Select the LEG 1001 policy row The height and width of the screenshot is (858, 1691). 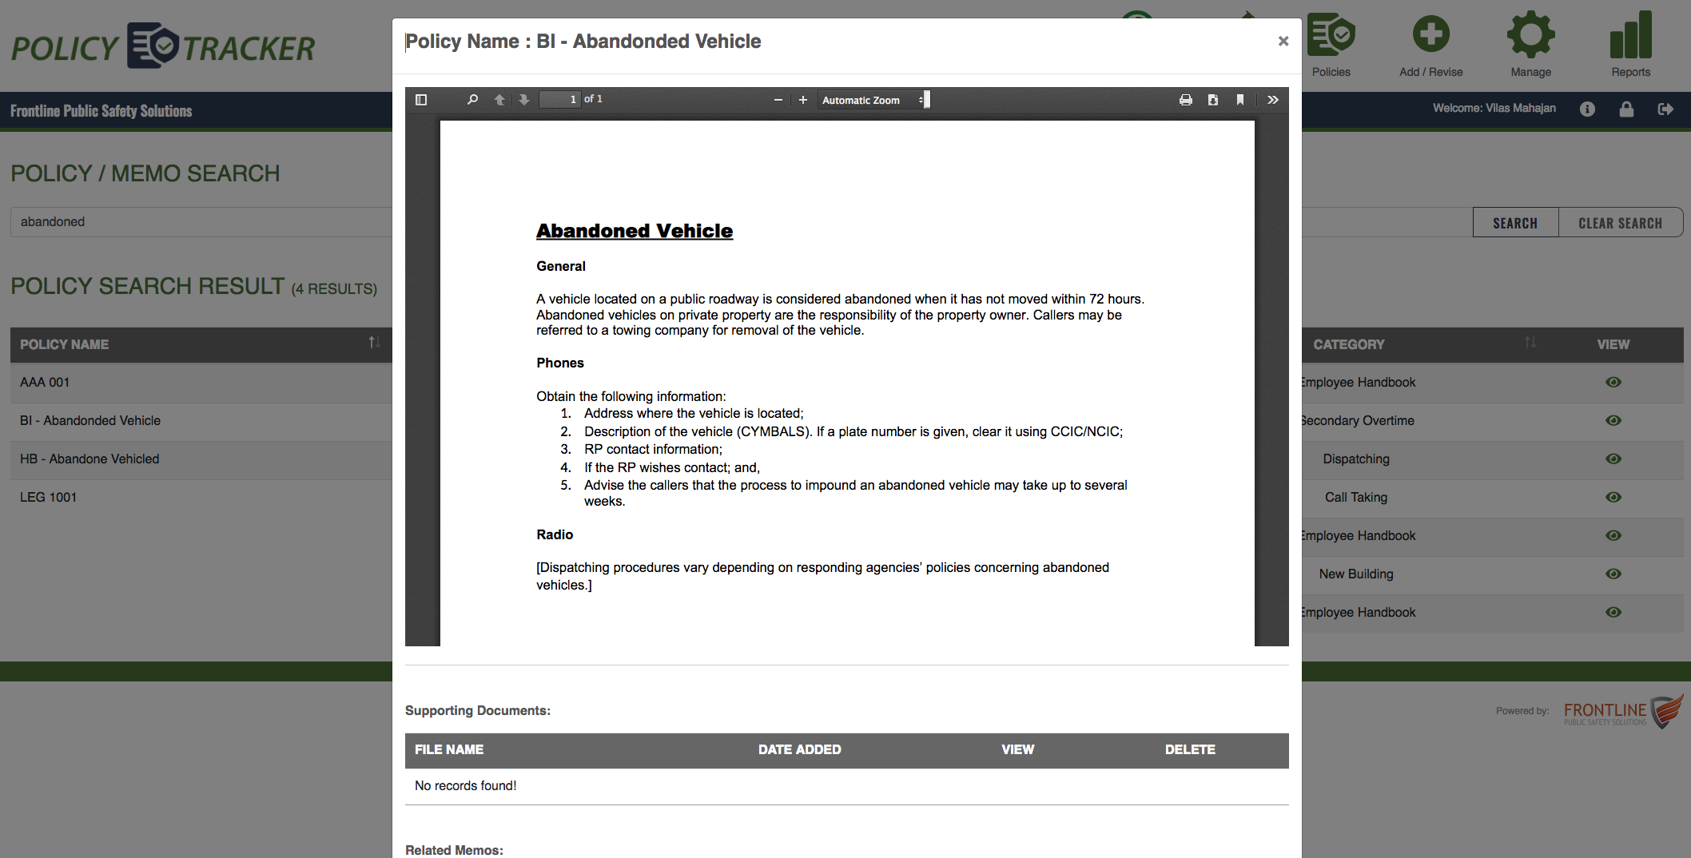pos(48,497)
